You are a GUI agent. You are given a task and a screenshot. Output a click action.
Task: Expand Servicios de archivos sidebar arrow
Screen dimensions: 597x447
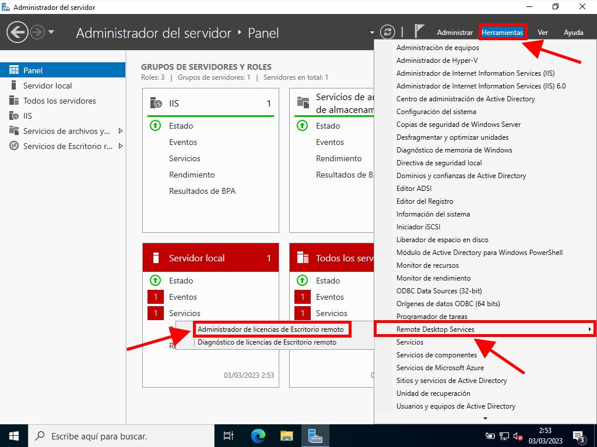(121, 131)
